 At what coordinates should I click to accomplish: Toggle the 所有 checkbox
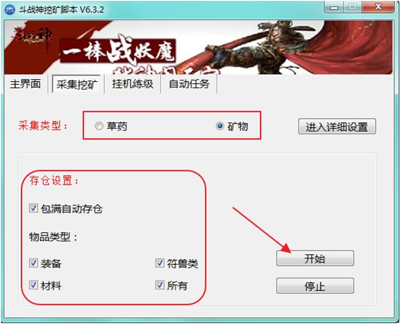point(160,285)
